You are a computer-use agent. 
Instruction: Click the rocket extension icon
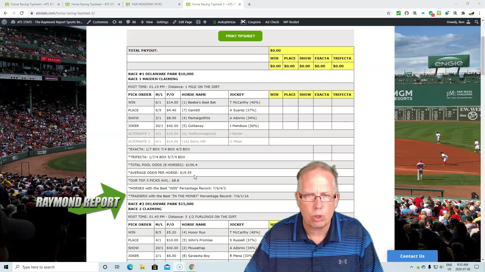coord(447,13)
